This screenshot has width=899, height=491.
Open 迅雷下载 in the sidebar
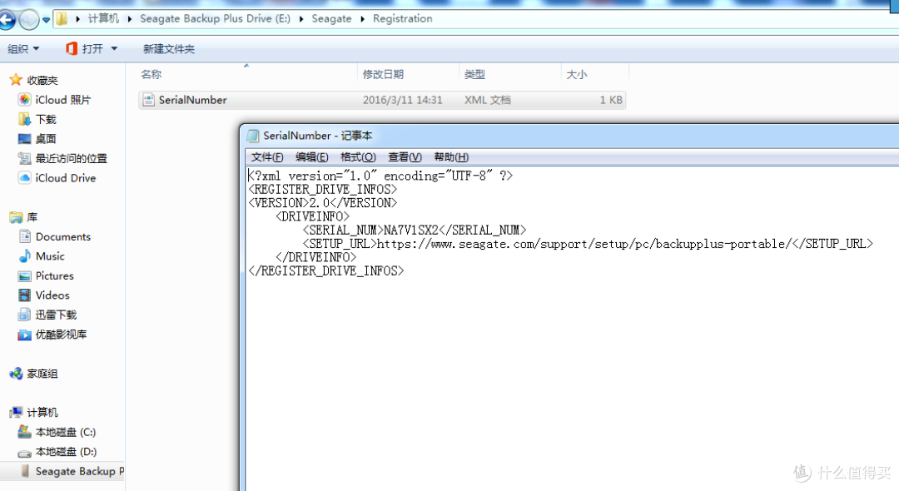click(57, 315)
